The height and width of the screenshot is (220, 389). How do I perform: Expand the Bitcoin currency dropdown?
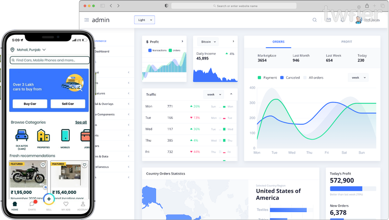(x=208, y=42)
